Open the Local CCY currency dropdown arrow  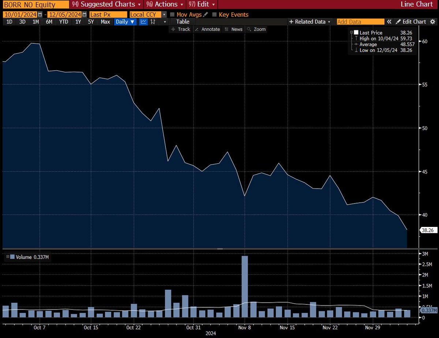click(x=164, y=15)
